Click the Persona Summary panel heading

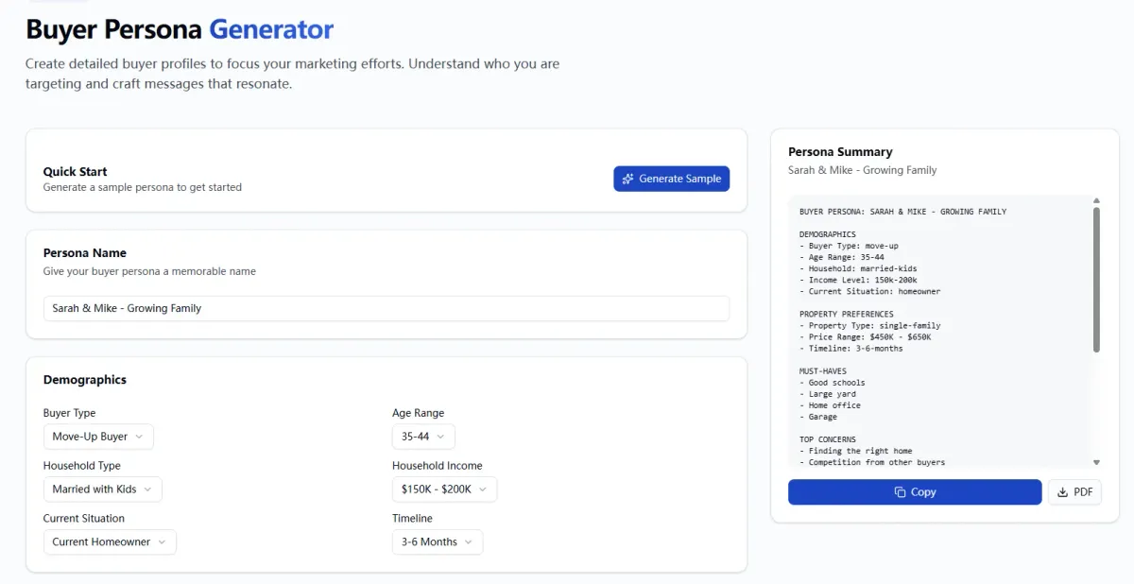840,152
